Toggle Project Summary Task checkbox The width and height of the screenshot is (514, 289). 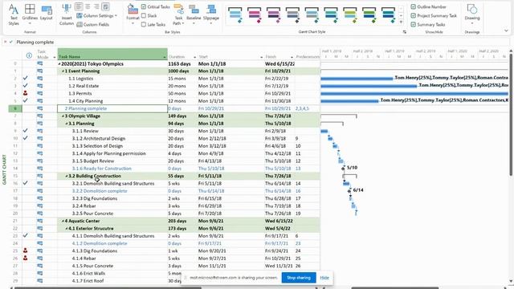(413, 15)
